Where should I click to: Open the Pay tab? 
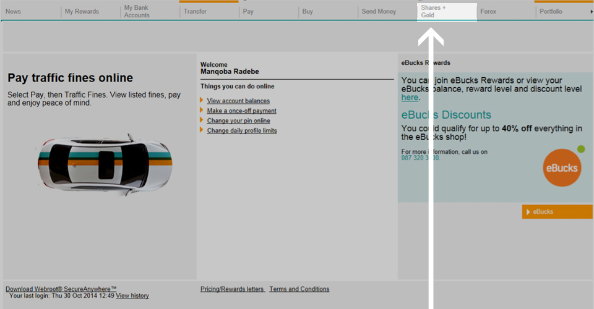248,12
